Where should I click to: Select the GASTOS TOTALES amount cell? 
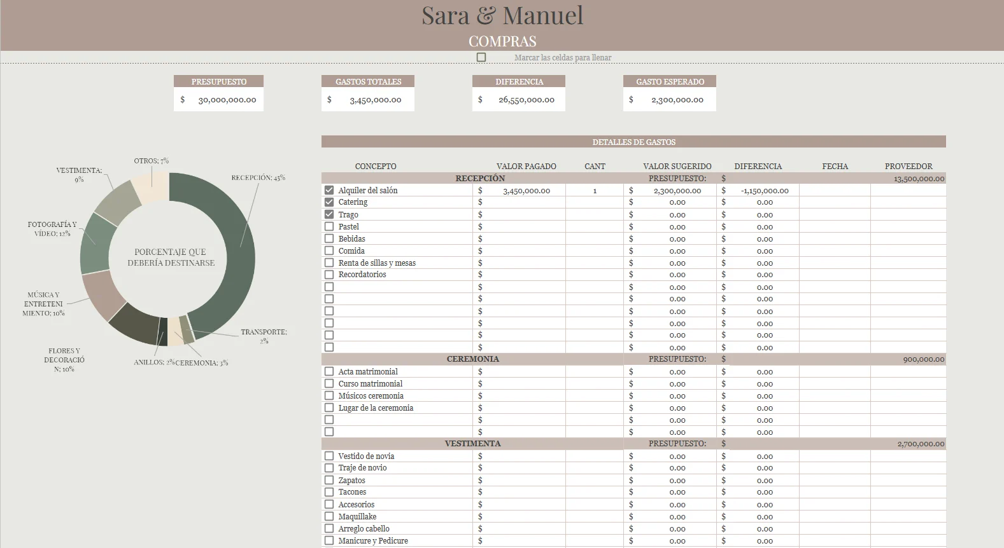point(368,100)
